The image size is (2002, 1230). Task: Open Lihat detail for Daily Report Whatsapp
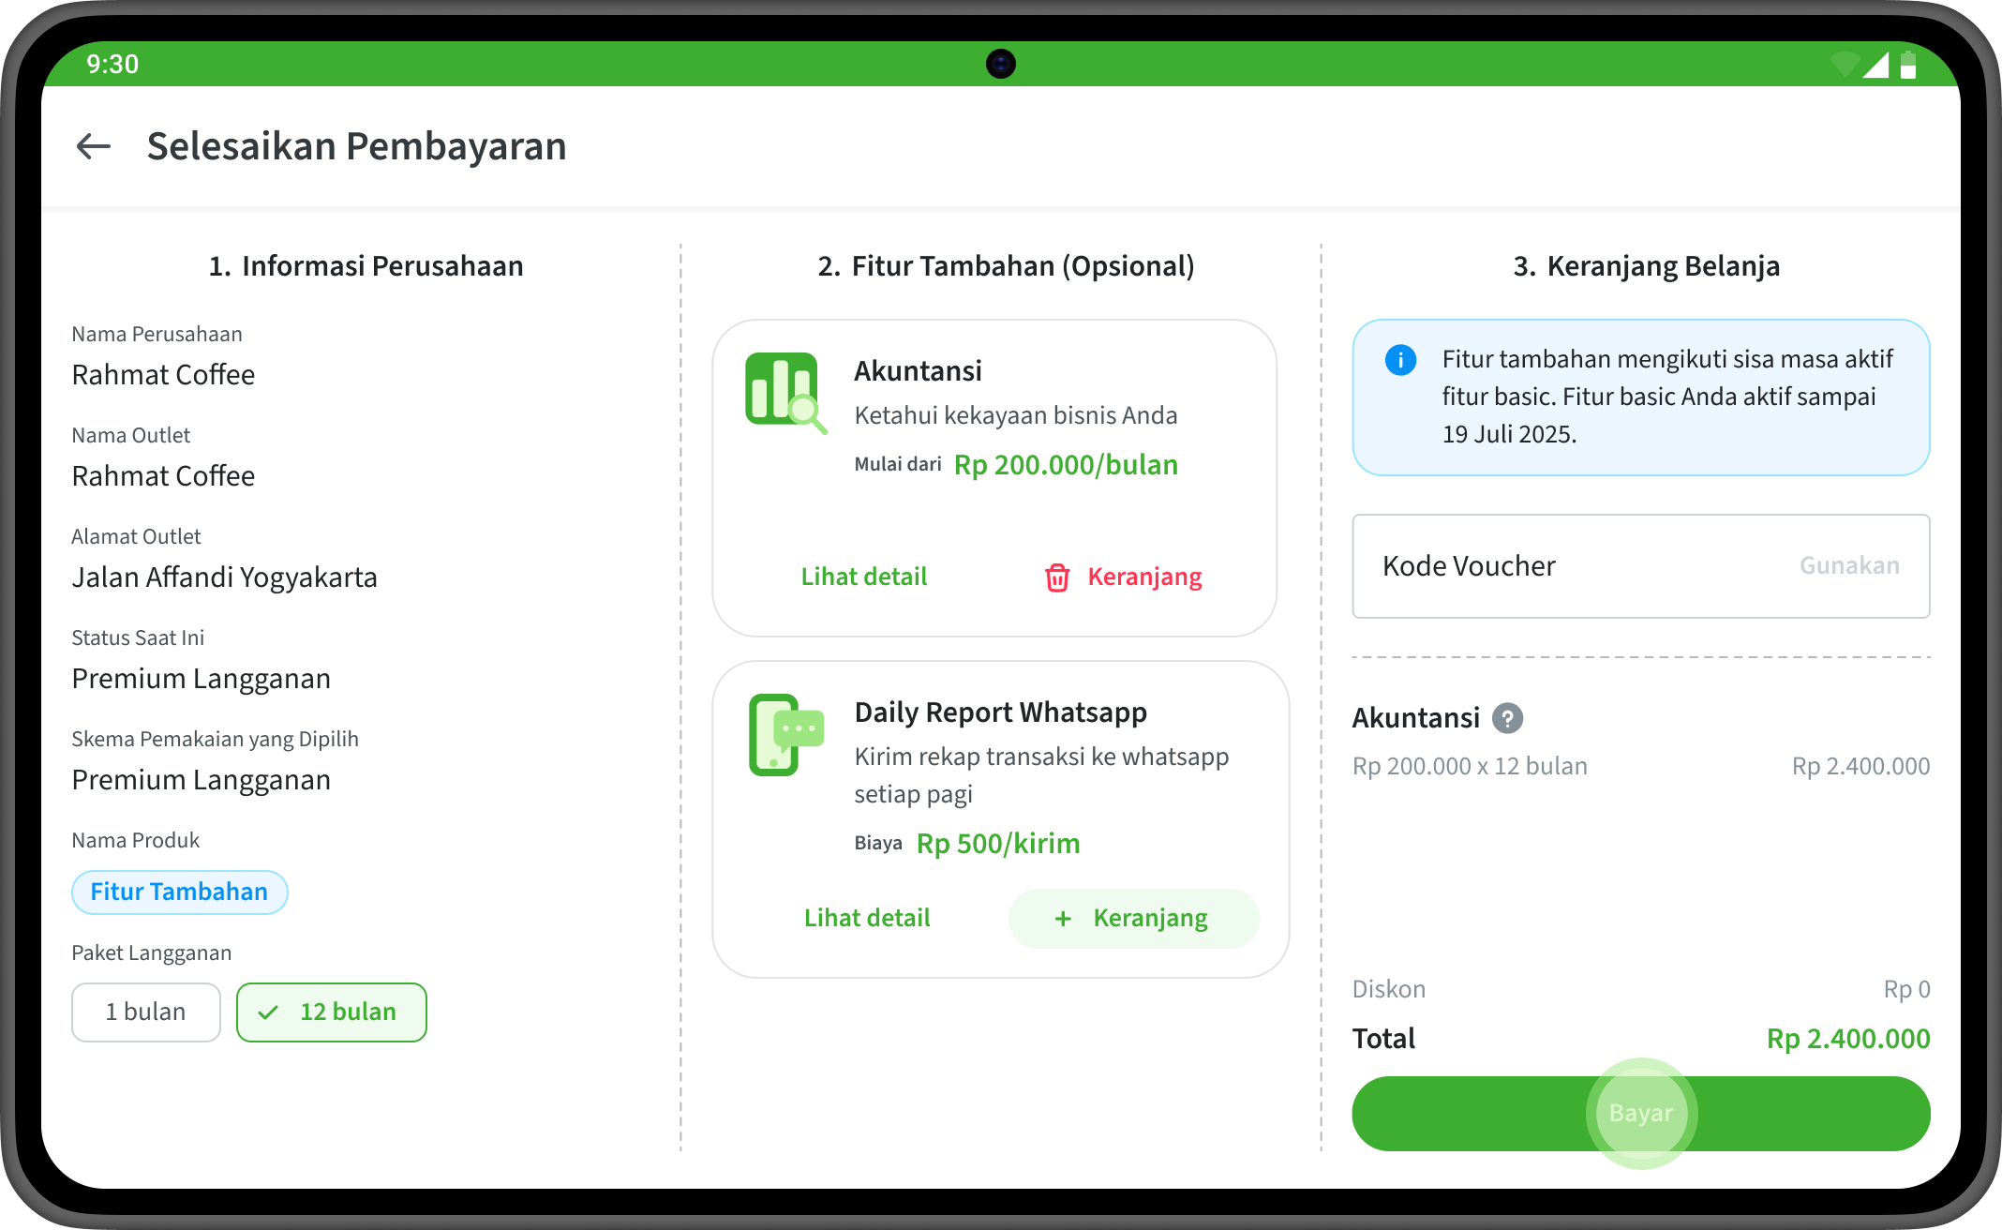(867, 919)
